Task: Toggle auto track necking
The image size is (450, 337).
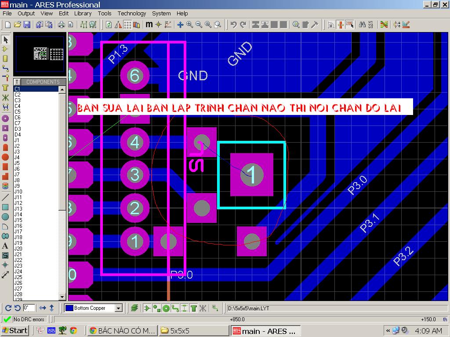Action: click(341, 25)
